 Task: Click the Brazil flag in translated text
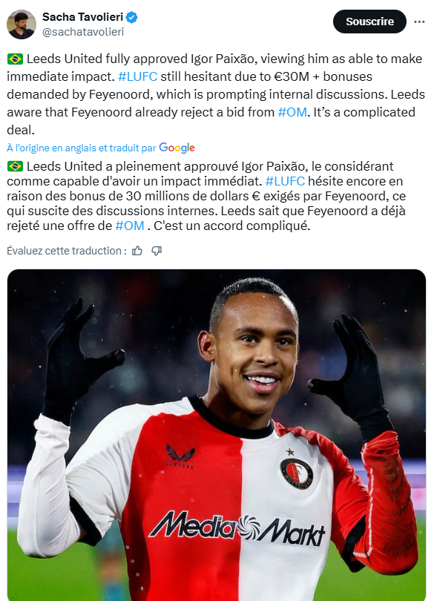pyautogui.click(x=15, y=166)
